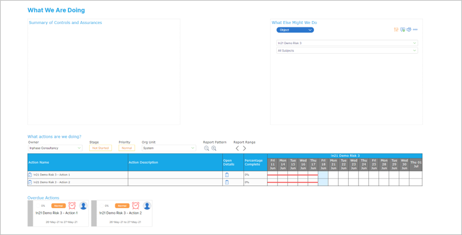Click the Thu 01 Jul date column header

pos(416,164)
